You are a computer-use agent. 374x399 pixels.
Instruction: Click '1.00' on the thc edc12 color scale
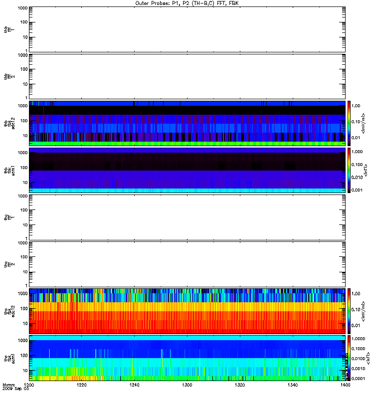pos(356,294)
